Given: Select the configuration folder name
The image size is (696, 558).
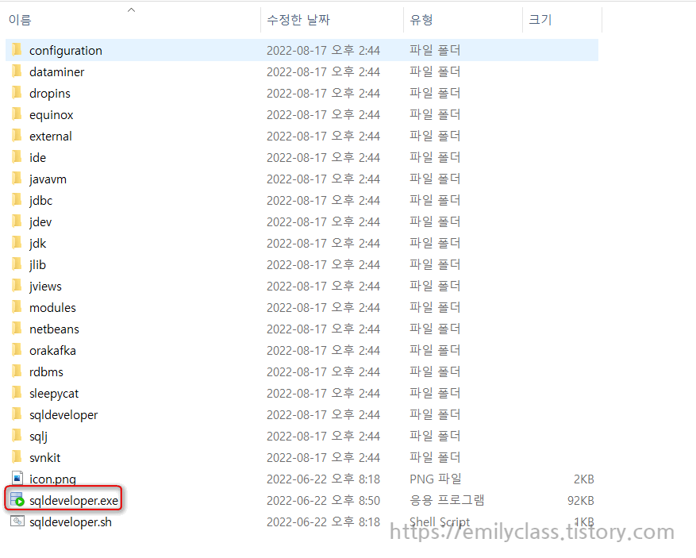Looking at the screenshot, I should 66,51.
